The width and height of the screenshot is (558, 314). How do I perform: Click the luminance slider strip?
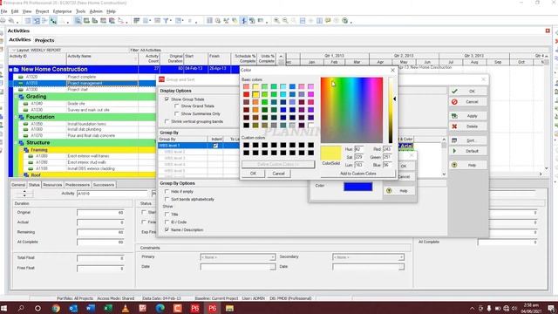point(391,110)
